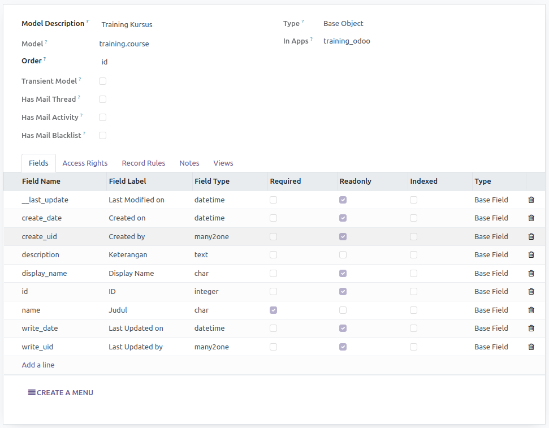Check Readonly for the description field
The width and height of the screenshot is (549, 428).
click(x=343, y=254)
